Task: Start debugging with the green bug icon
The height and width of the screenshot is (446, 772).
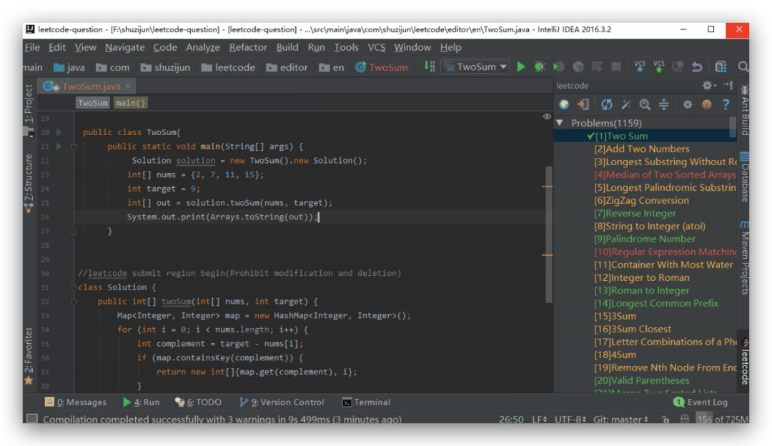Action: 540,66
